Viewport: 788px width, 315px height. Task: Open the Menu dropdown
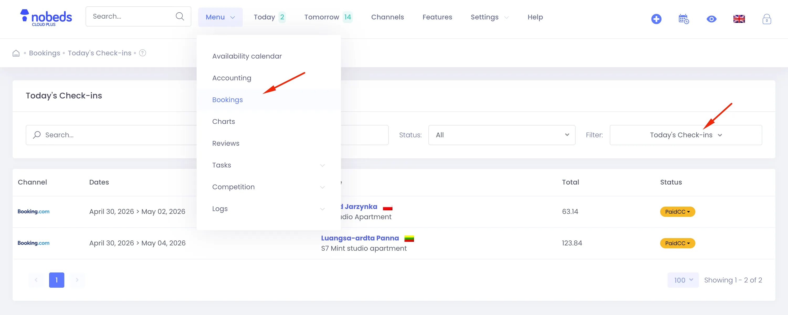tap(220, 17)
